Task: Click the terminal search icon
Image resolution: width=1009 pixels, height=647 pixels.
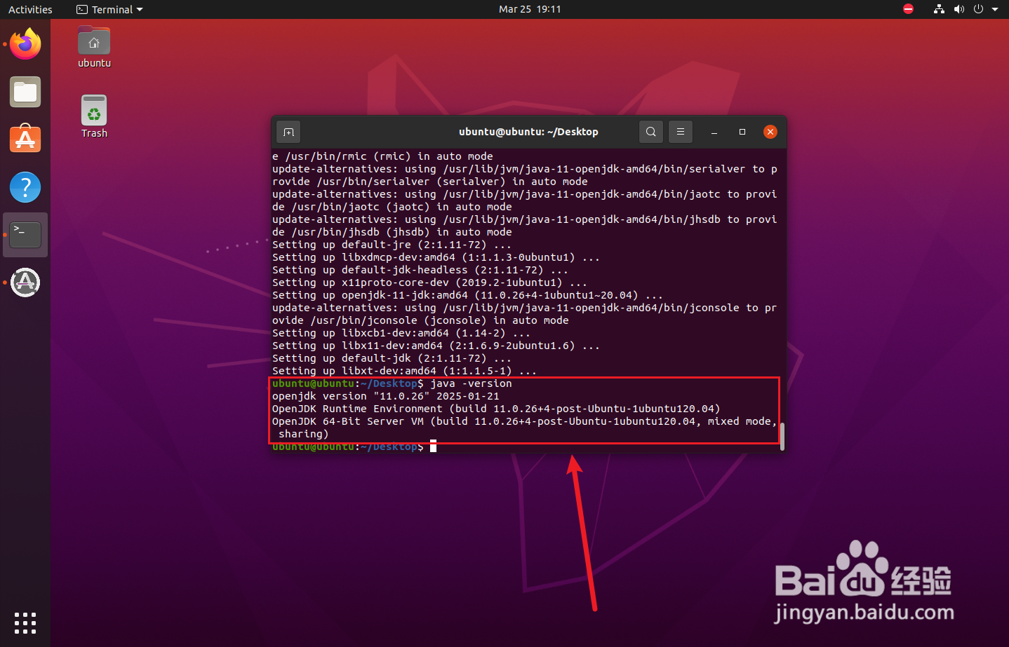Action: click(x=651, y=132)
